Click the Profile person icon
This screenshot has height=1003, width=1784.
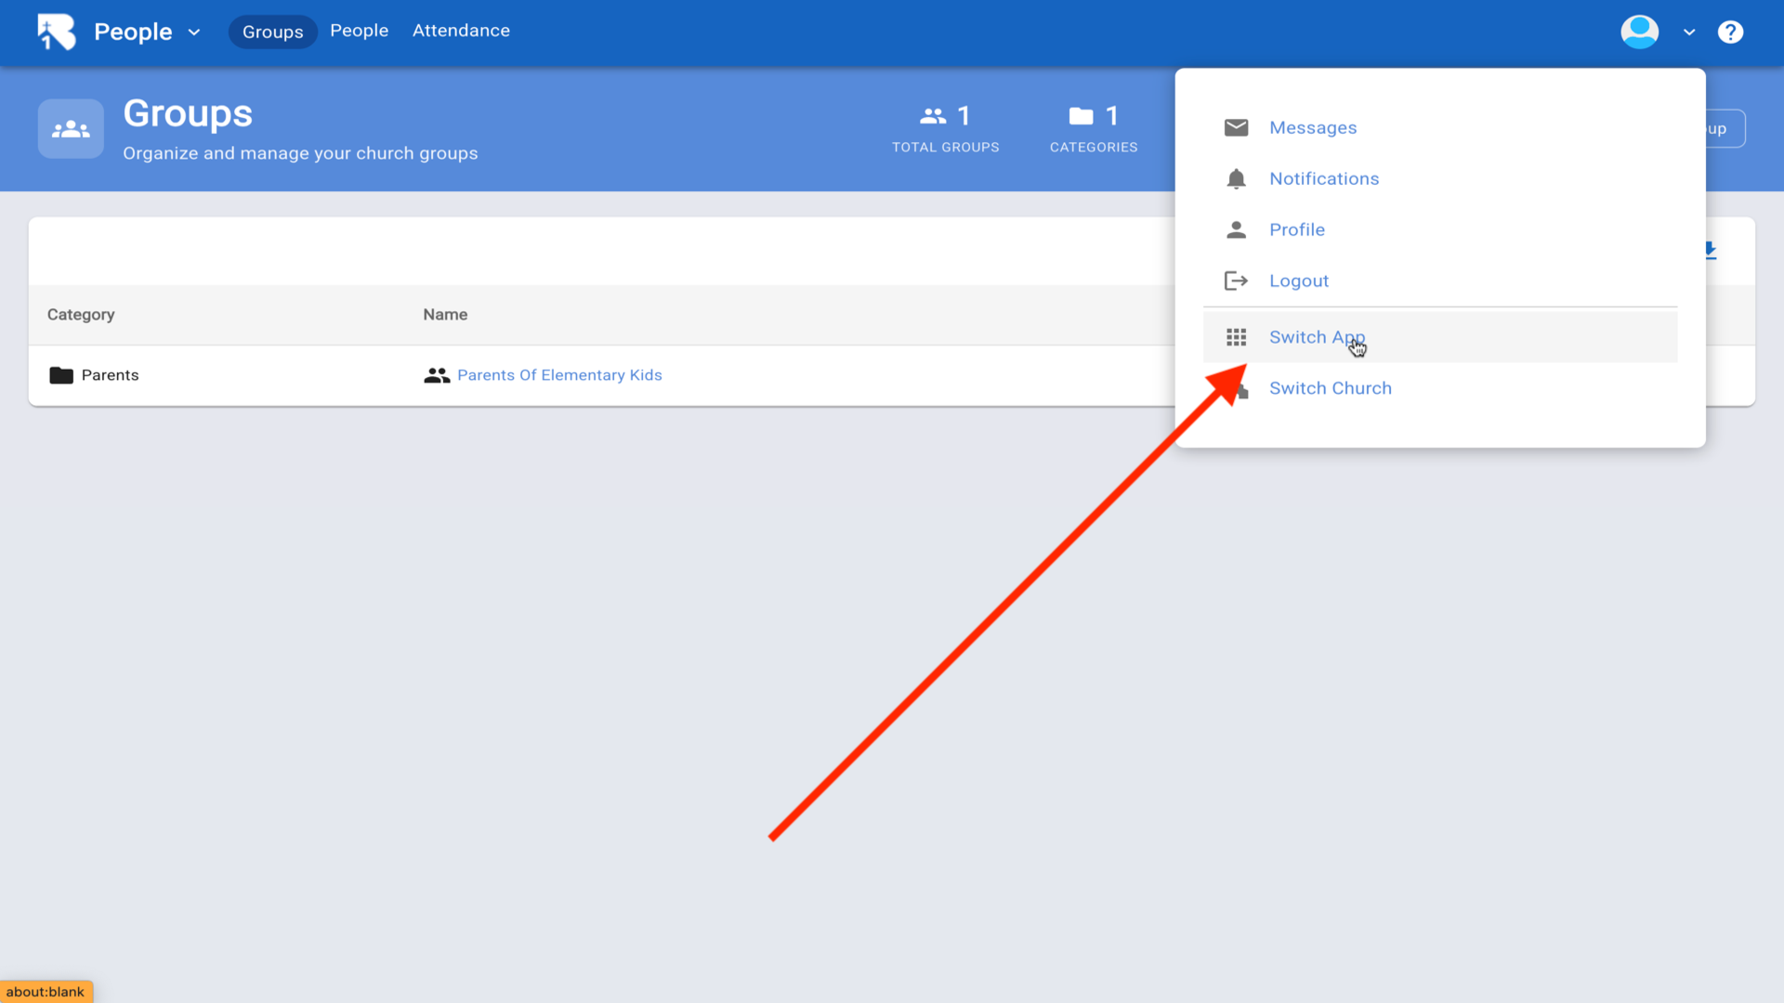(1236, 229)
